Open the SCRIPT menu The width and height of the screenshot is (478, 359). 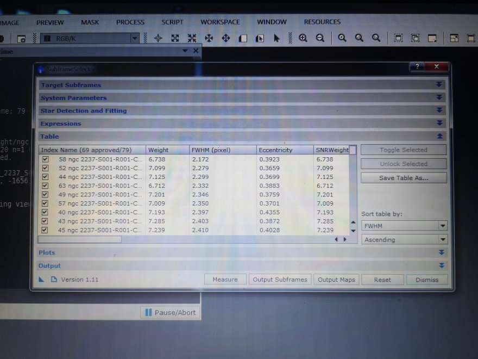tap(172, 22)
